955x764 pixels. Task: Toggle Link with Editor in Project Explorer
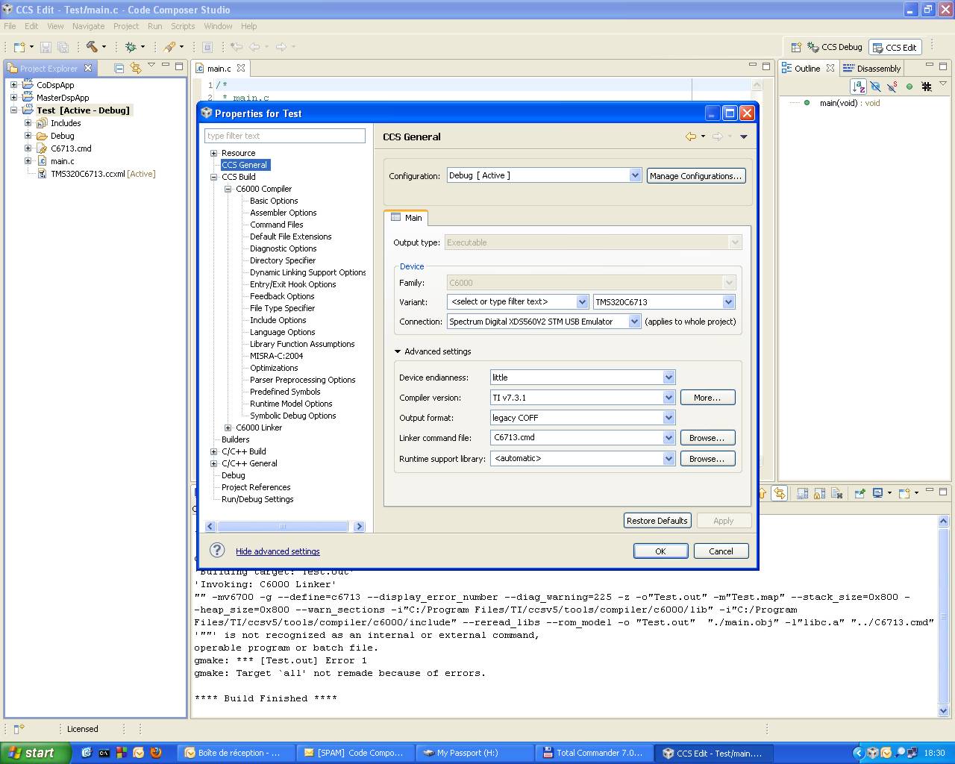135,68
